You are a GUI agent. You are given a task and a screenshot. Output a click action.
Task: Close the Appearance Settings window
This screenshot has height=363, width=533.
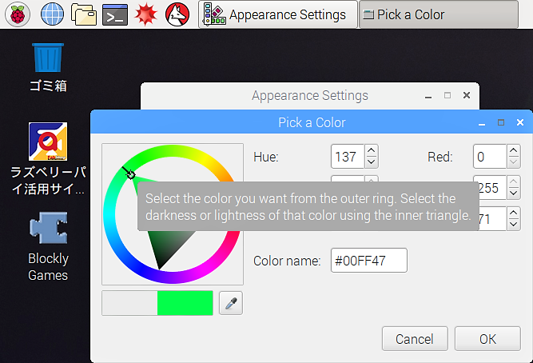(x=467, y=95)
